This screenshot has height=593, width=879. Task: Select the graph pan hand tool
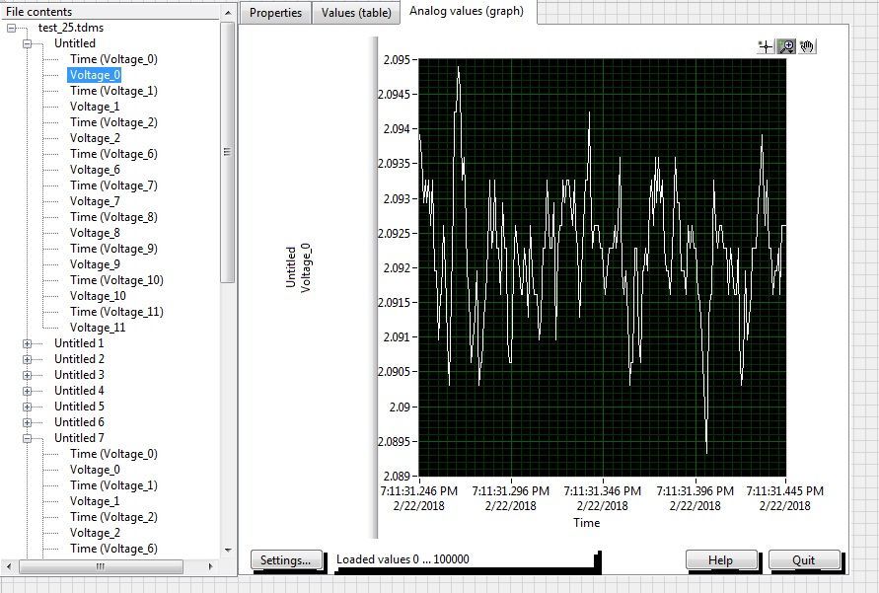(x=807, y=46)
